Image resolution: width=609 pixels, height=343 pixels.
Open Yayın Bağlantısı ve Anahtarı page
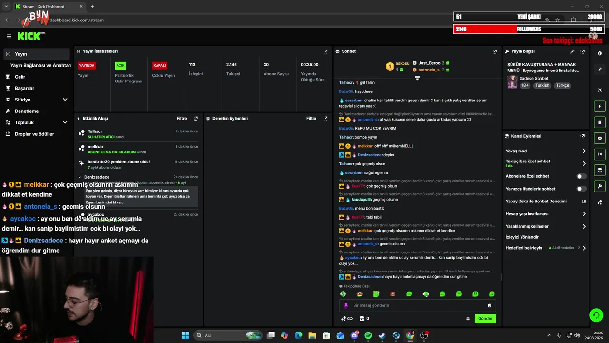41,65
